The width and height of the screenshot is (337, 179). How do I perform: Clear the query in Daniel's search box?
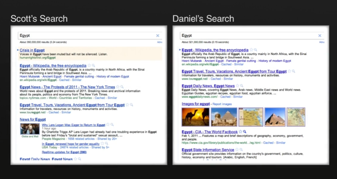point(320,36)
